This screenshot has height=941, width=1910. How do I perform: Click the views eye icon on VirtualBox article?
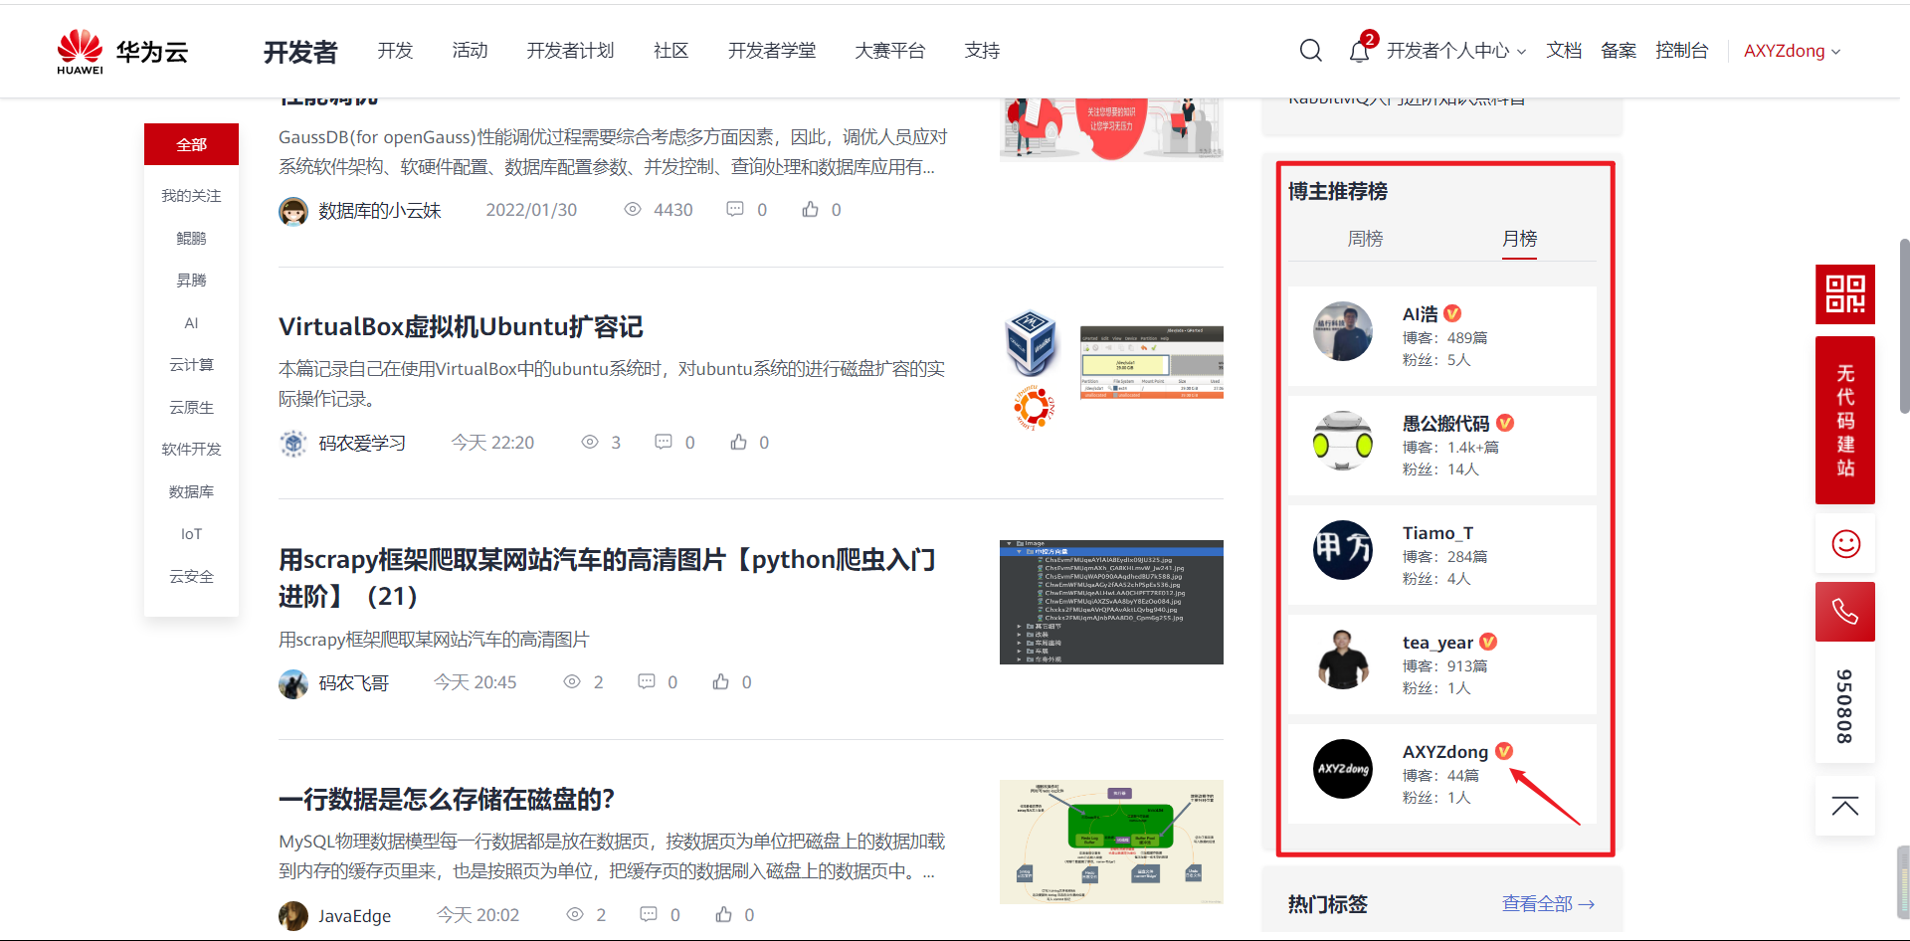(590, 442)
